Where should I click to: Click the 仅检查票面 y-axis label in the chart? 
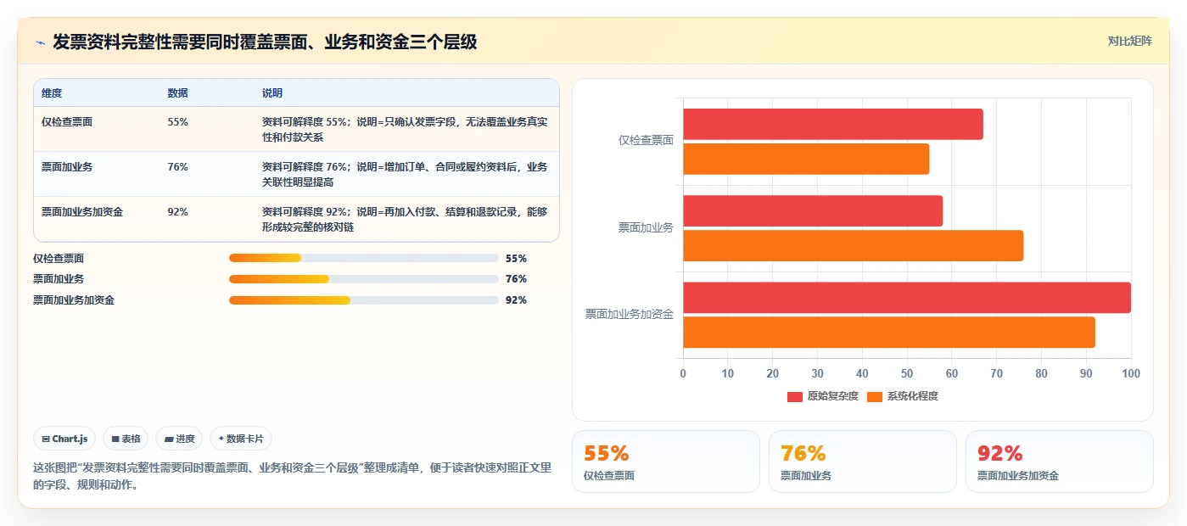(646, 140)
